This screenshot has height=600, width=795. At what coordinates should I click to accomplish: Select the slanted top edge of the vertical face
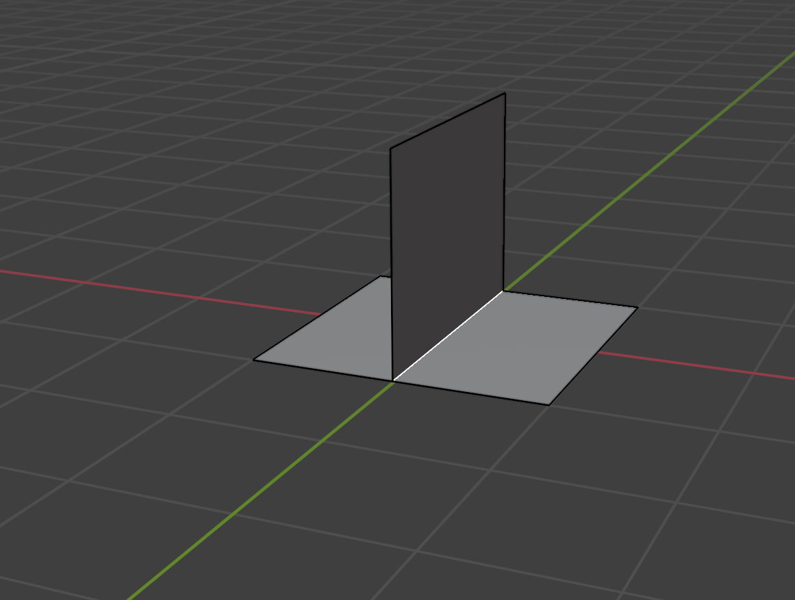447,120
